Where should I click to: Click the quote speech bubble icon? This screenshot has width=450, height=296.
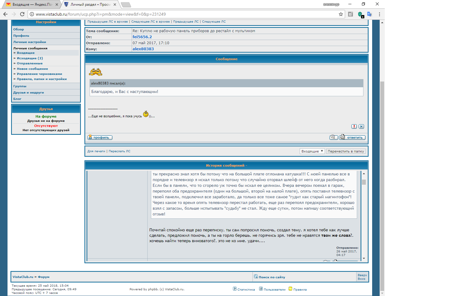tap(334, 137)
